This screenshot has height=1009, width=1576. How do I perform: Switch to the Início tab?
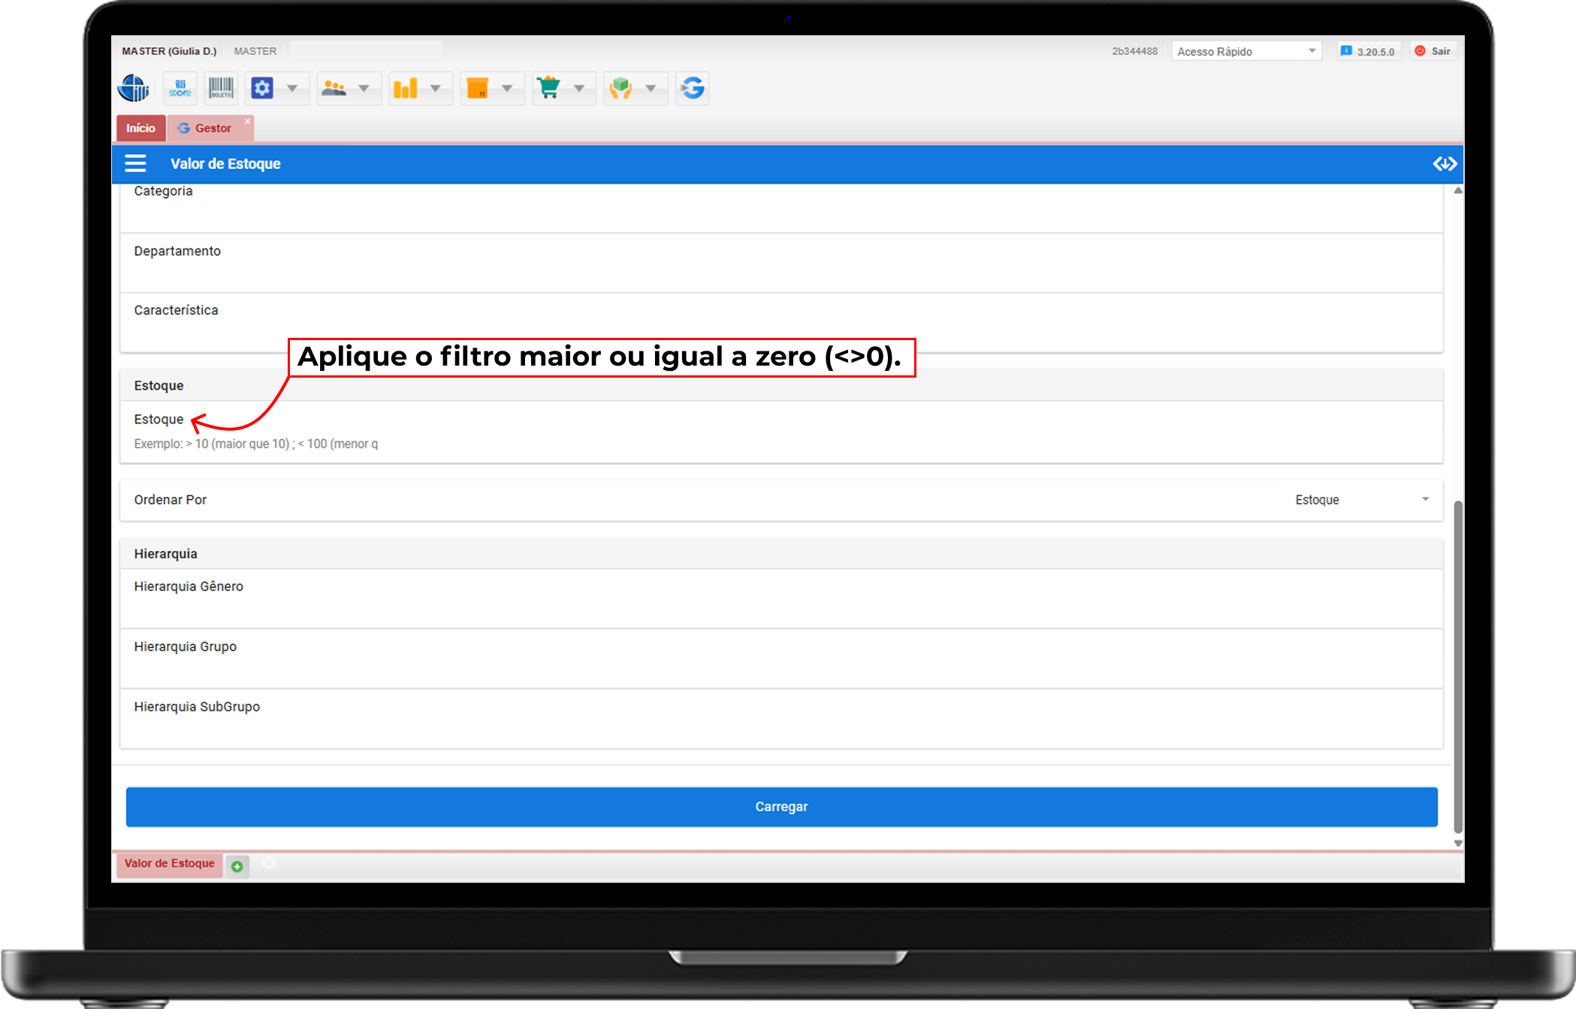tap(140, 128)
